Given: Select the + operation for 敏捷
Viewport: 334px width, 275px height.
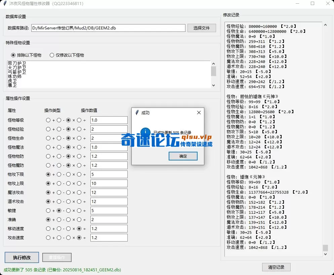Looking at the screenshot, I should pos(49,210).
